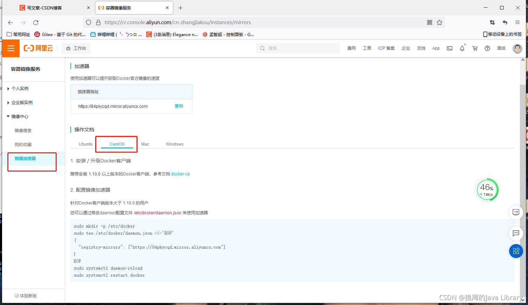Screen dimensions: 528x305
Task: Open the shopping cart icon
Action: tap(475, 48)
